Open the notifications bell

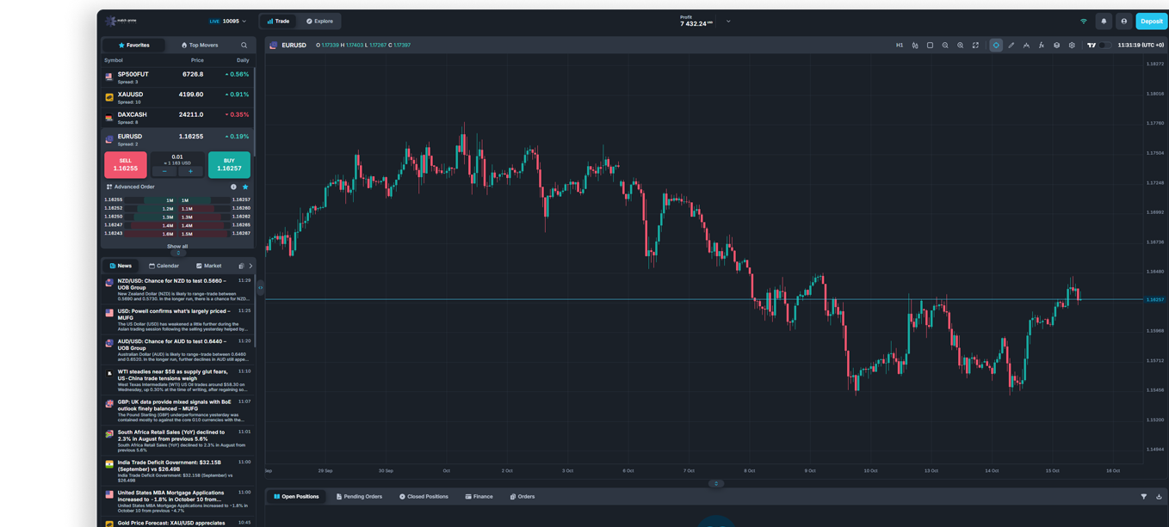1104,21
